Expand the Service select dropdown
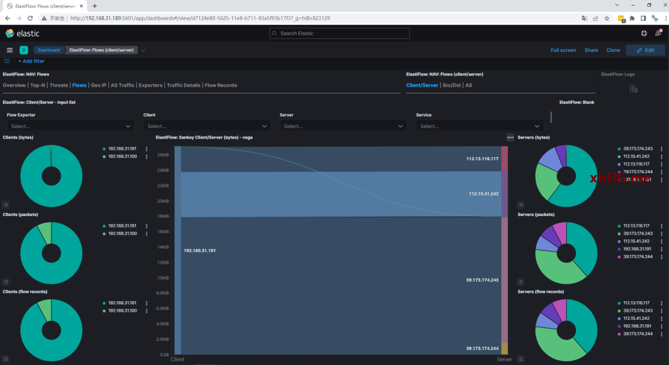 (x=479, y=126)
